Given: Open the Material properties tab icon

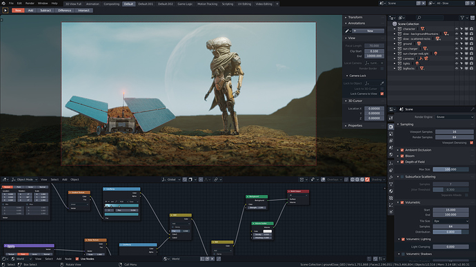Looking at the screenshot, I should pyautogui.click(x=391, y=191).
